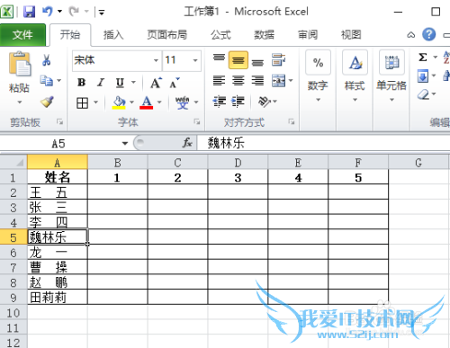Screen dimensions: 450x348
Task: Expand the 粘贴 paste options arrow
Action: tap(20, 103)
